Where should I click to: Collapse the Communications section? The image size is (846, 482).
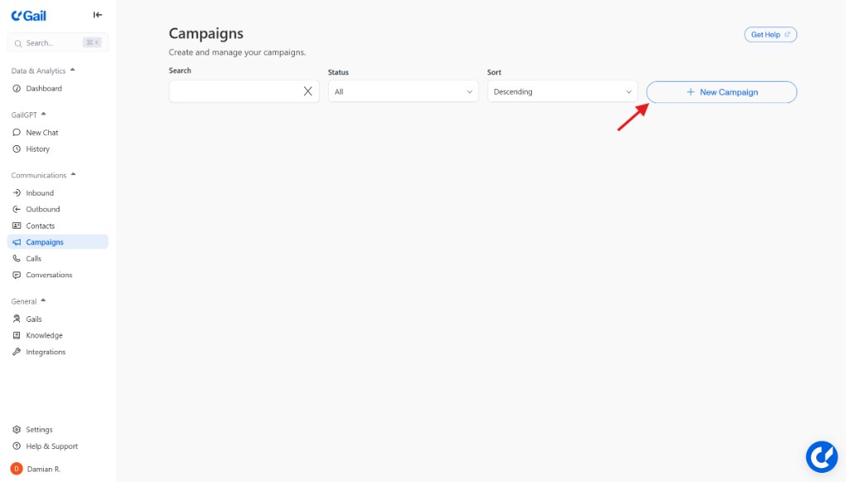[74, 174]
